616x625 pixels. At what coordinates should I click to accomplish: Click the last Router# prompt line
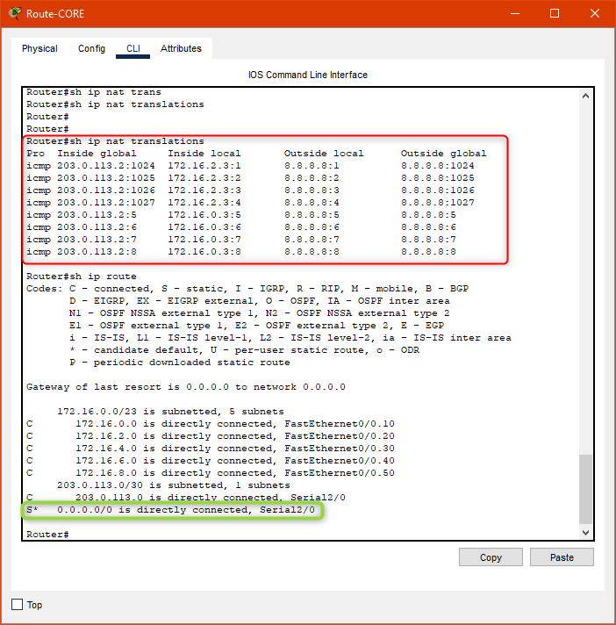click(47, 534)
